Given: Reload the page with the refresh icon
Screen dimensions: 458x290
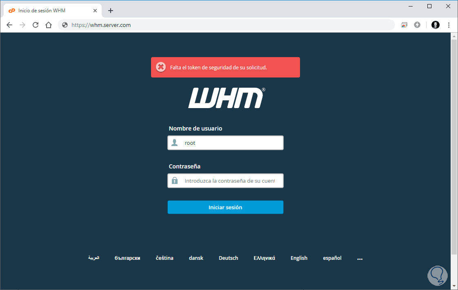Looking at the screenshot, I should point(36,25).
